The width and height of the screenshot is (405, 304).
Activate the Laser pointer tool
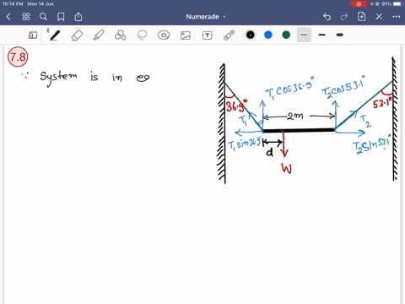229,35
